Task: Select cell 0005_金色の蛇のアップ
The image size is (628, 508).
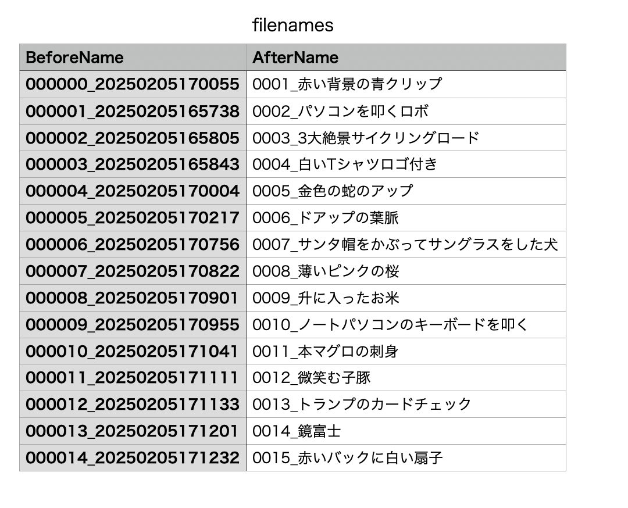Action: (x=406, y=191)
